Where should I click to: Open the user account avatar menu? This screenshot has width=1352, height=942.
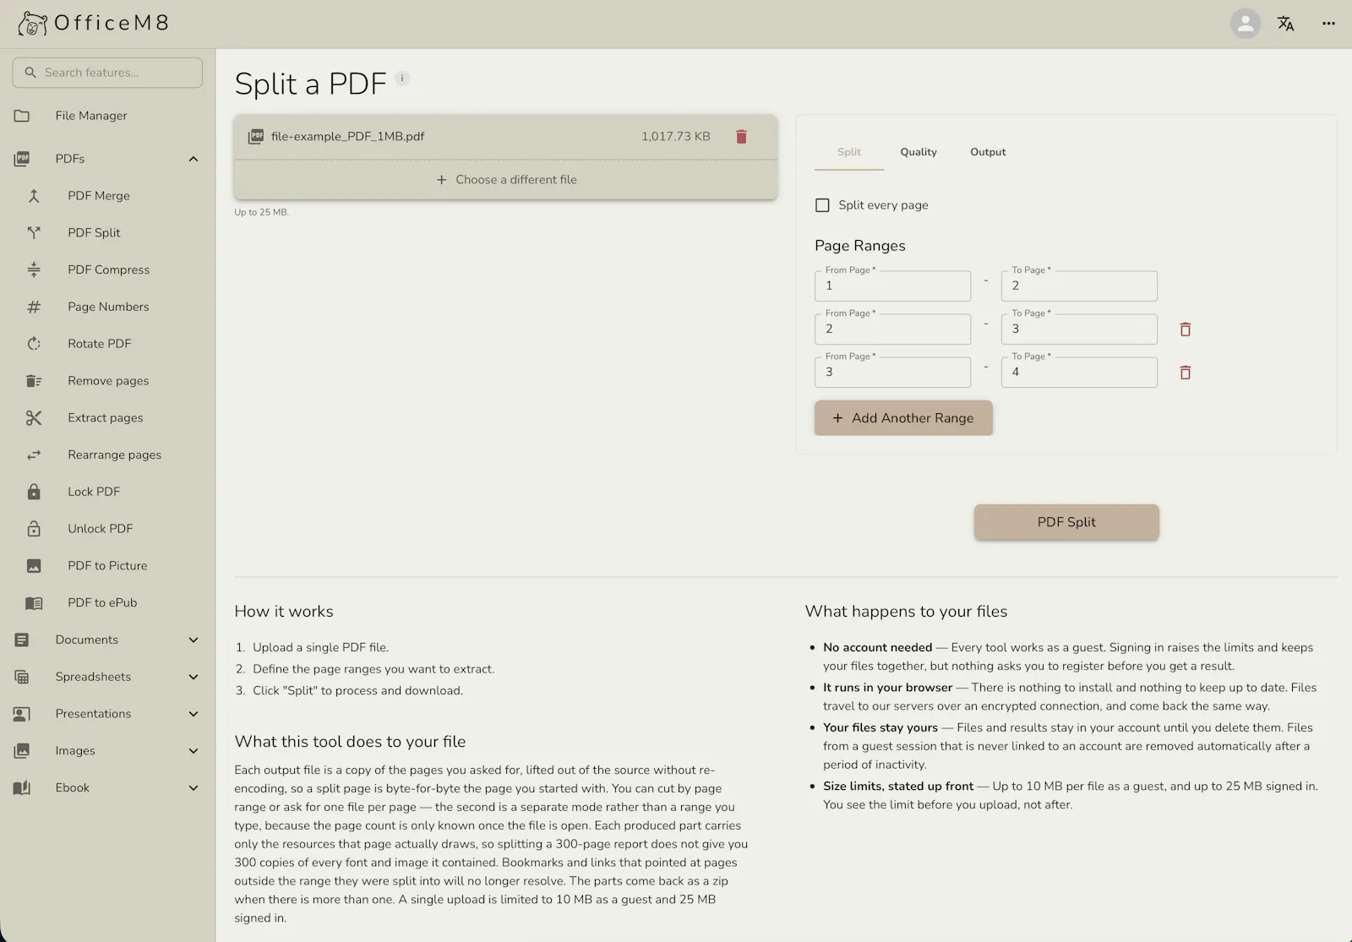click(x=1245, y=24)
